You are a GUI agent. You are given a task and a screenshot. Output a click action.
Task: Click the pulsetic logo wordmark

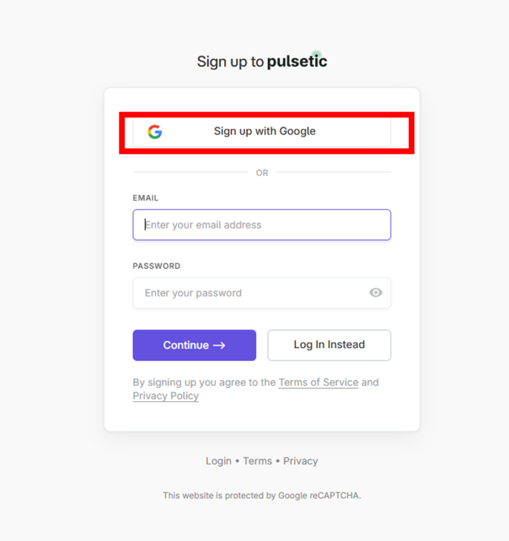pyautogui.click(x=297, y=62)
